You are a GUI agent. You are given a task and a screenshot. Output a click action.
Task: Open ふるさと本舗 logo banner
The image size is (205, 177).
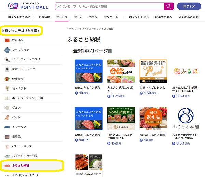point(186,119)
